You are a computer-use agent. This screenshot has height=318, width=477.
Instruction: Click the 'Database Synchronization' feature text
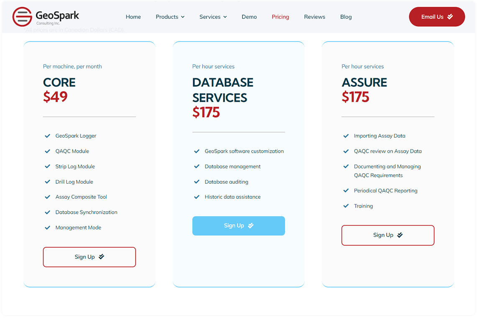[x=87, y=212]
